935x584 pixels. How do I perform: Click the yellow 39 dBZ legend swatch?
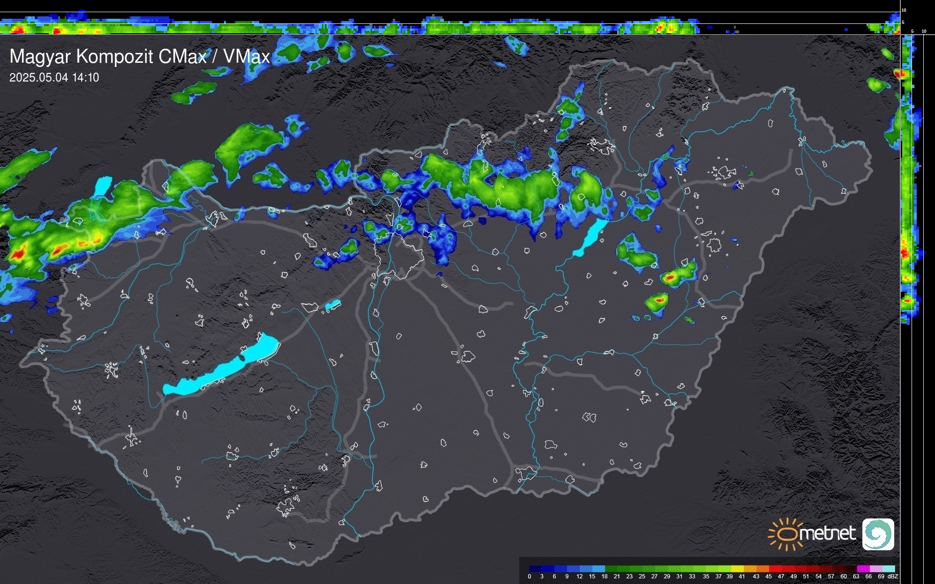pyautogui.click(x=737, y=569)
